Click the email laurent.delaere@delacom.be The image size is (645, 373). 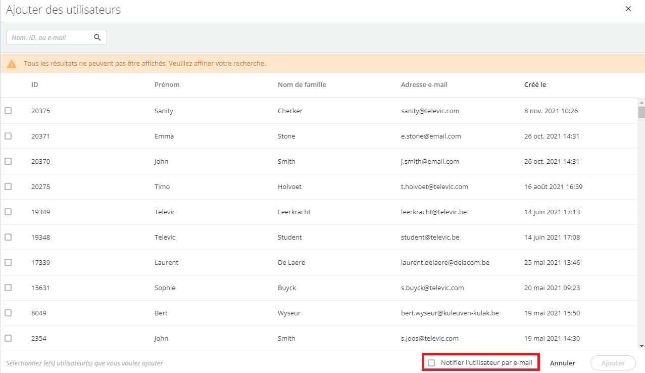point(445,262)
